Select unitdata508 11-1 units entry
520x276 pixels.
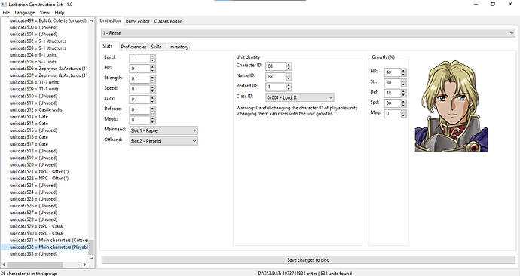tap(34, 82)
